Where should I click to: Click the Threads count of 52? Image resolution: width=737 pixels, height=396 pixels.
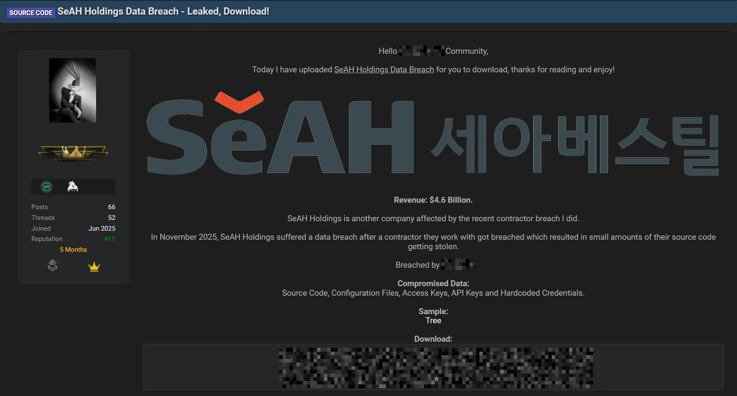coord(112,217)
